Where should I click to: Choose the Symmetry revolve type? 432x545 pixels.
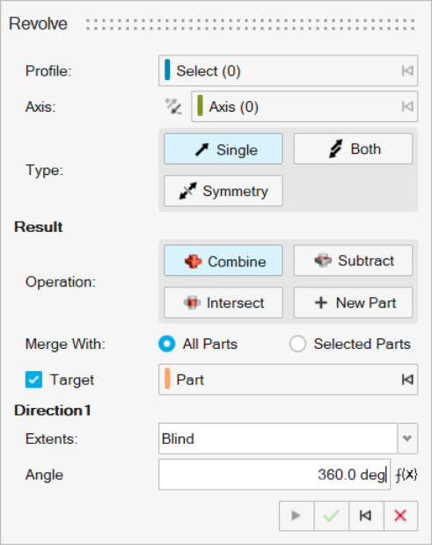tap(223, 191)
